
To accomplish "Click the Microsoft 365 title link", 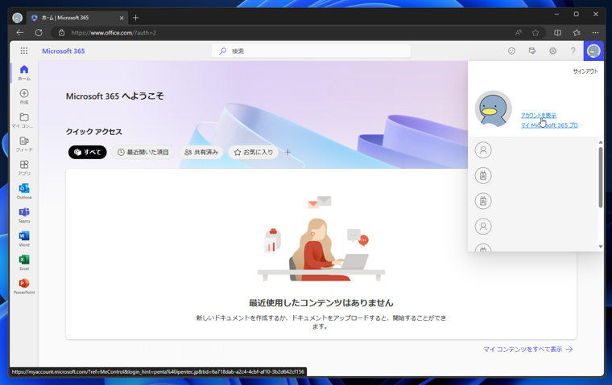I will (64, 51).
